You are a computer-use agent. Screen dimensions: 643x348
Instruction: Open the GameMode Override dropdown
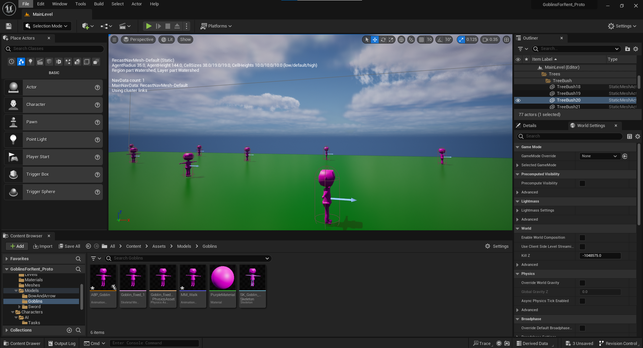(599, 156)
